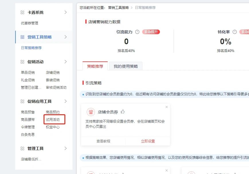Click the 紧急提升 badge beside 引流能力
This screenshot has height=174, width=249.
pyautogui.click(x=151, y=32)
